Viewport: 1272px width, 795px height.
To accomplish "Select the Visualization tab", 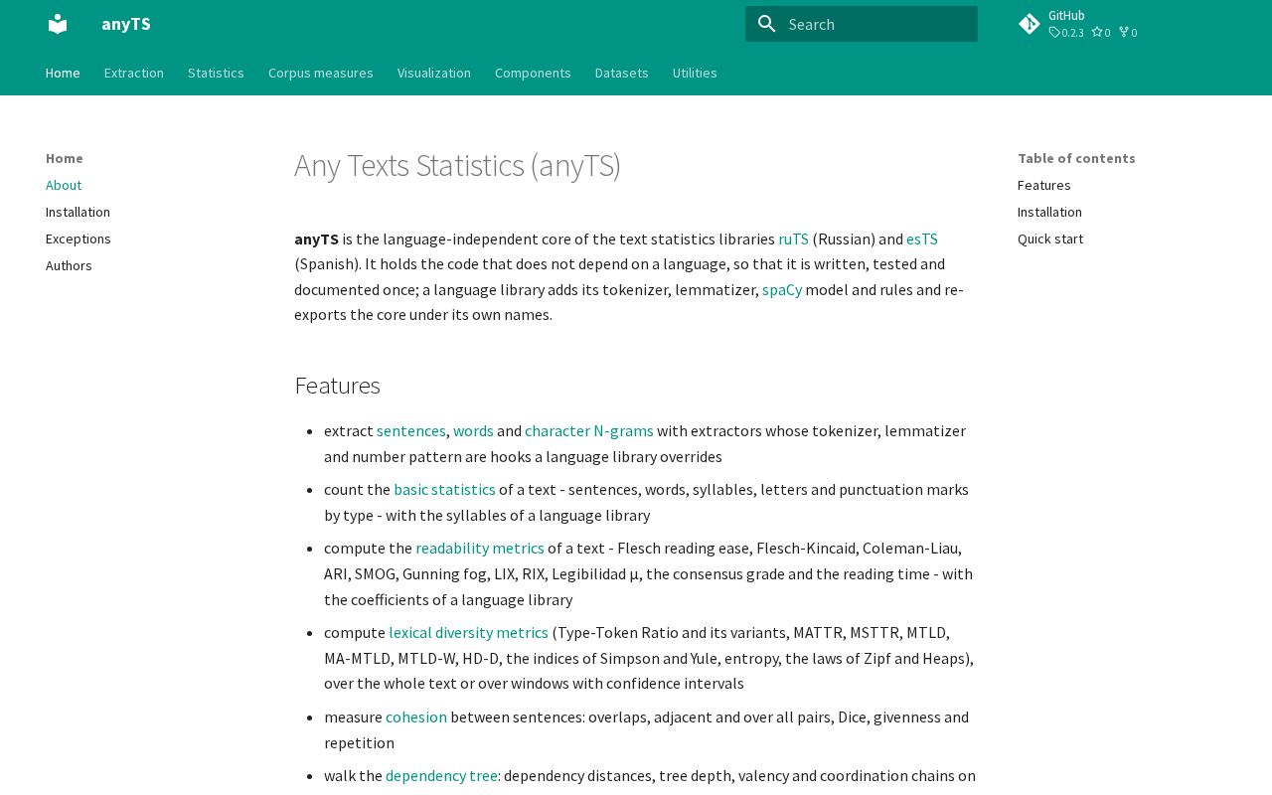I will click(434, 73).
